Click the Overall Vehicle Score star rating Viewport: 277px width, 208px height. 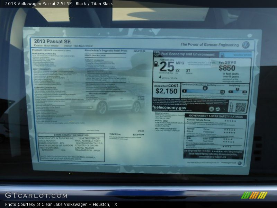coord(230,121)
